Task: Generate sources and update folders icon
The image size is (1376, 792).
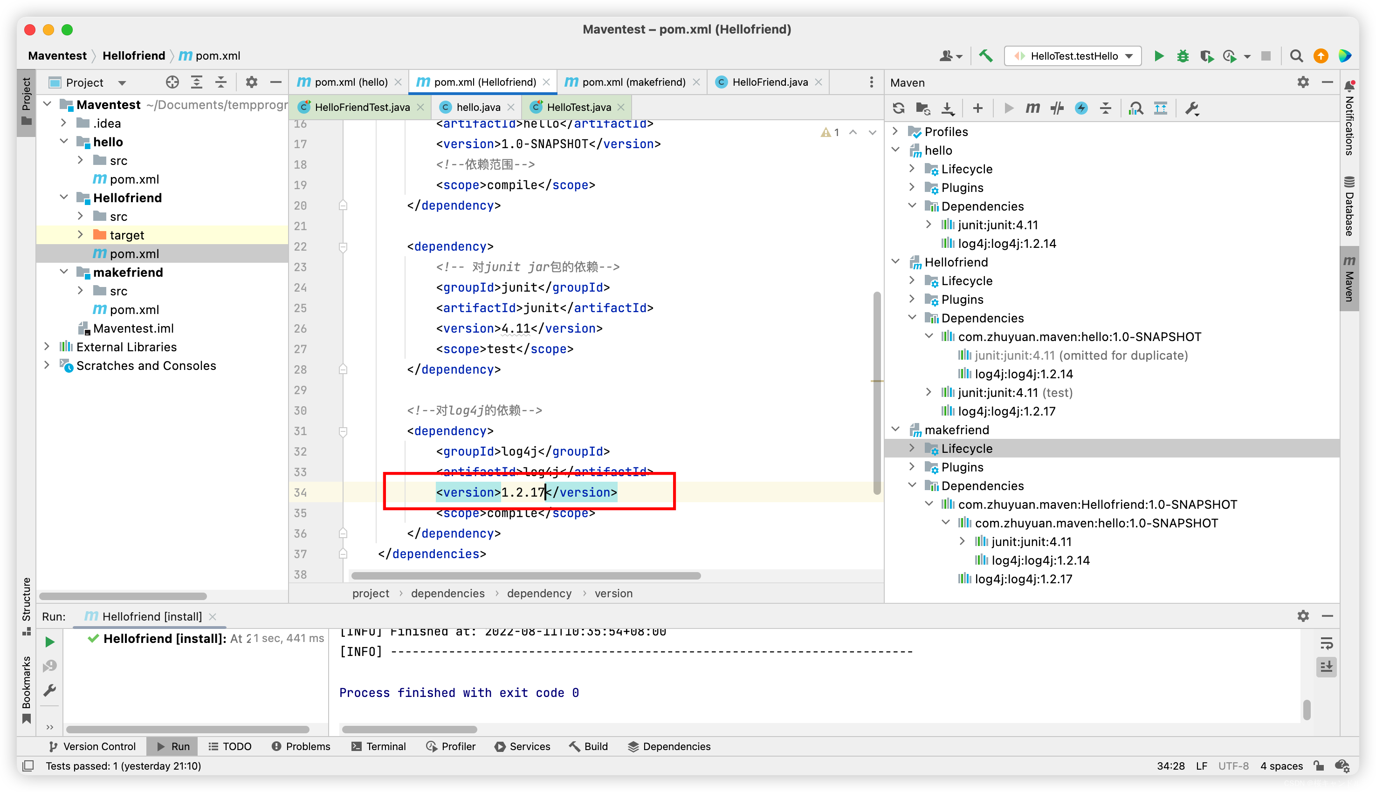Action: [x=923, y=108]
